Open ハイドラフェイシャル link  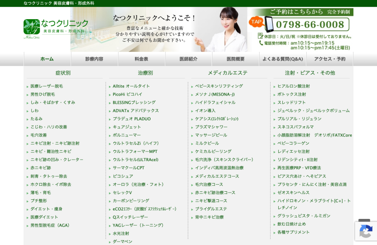click(x=215, y=102)
